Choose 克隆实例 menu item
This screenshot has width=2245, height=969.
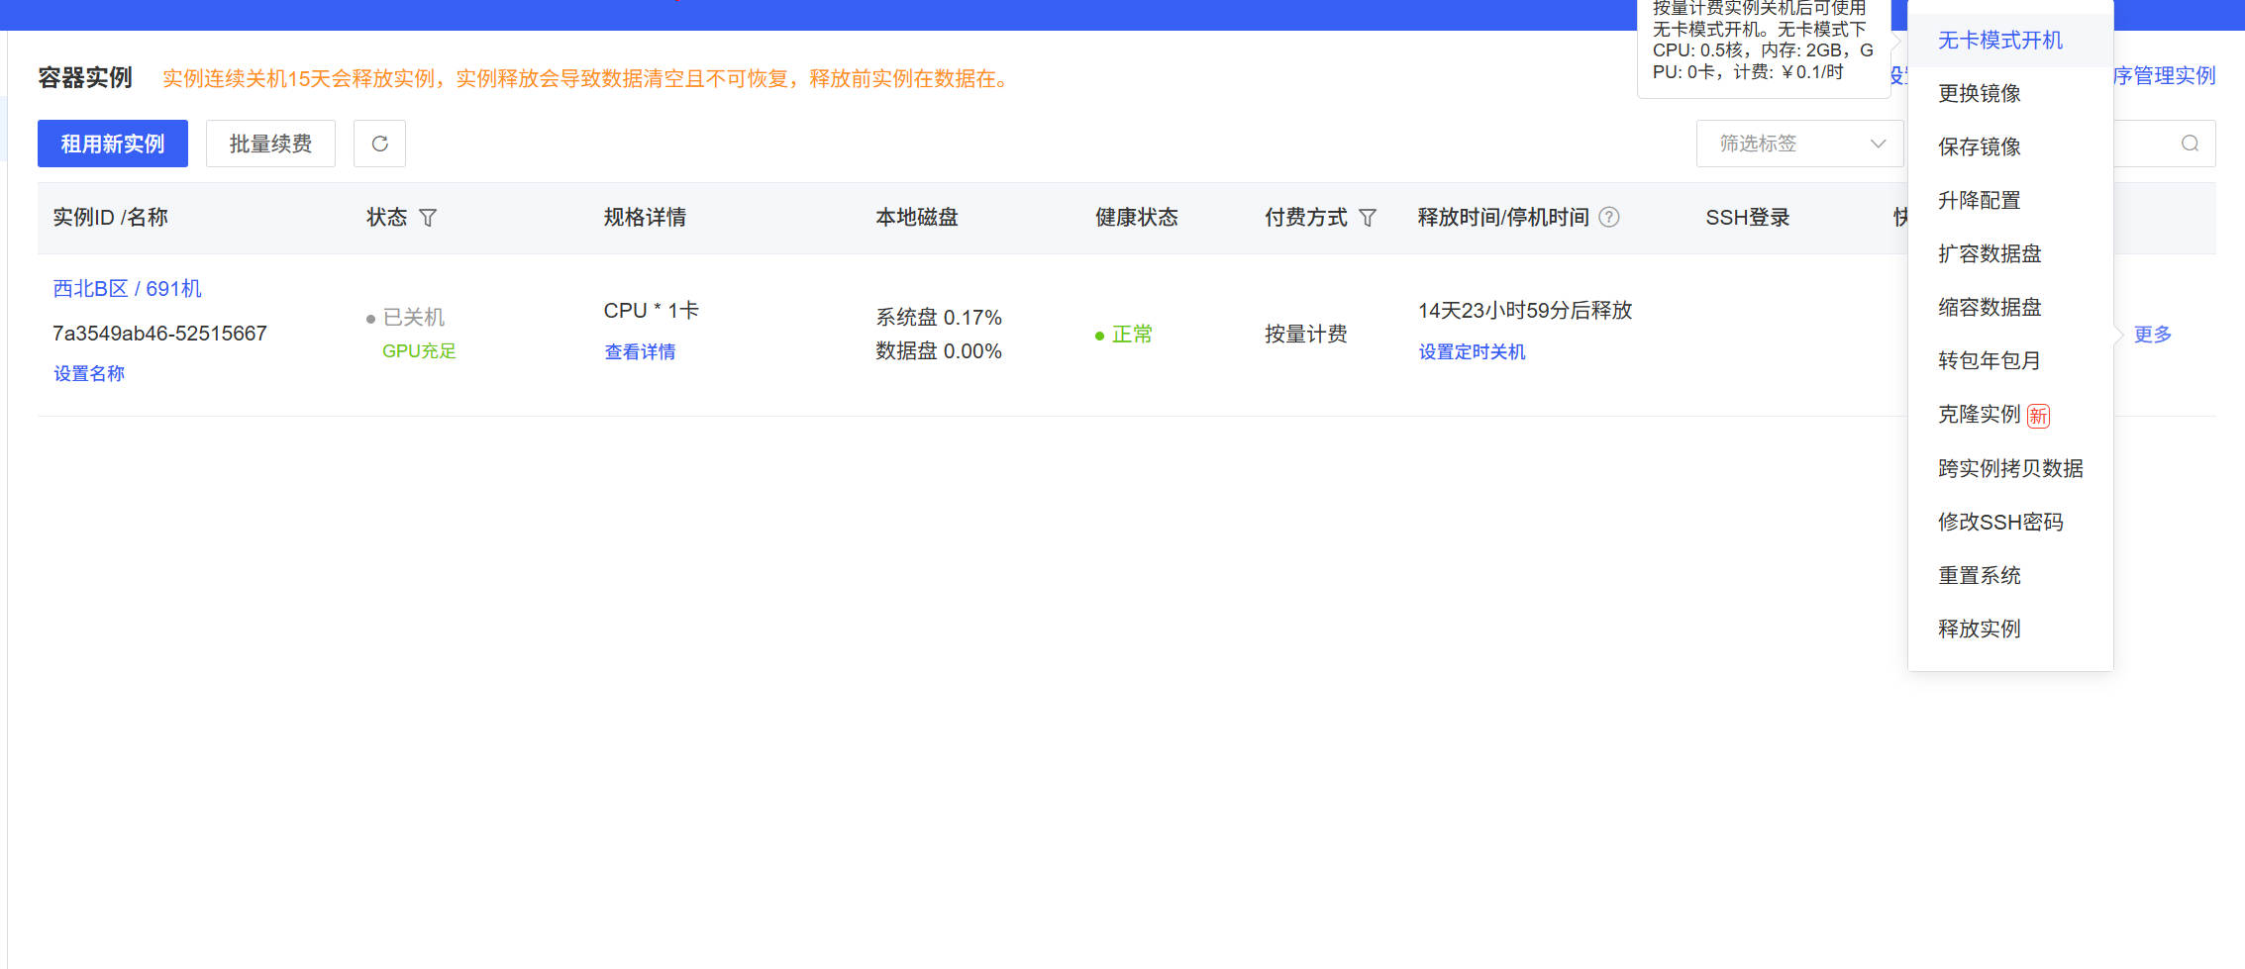click(x=2010, y=415)
